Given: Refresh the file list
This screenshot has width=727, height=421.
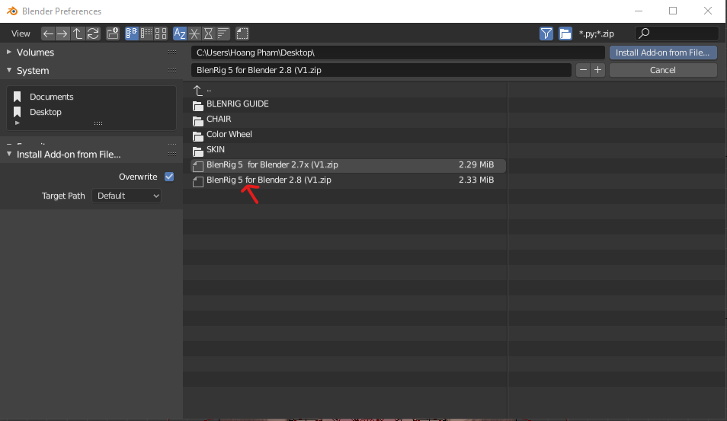Looking at the screenshot, I should pyautogui.click(x=93, y=33).
